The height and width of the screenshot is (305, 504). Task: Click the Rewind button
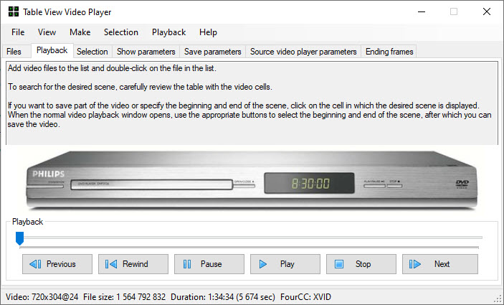(x=133, y=264)
